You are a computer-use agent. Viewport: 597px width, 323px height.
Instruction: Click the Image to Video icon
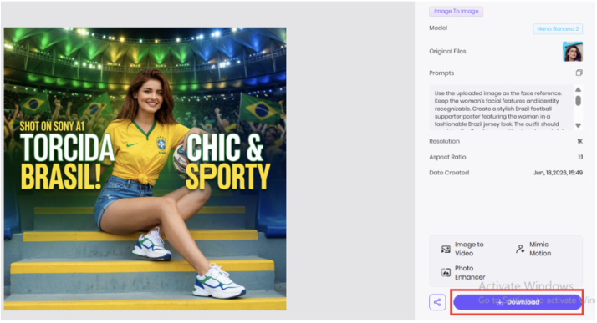(x=446, y=250)
